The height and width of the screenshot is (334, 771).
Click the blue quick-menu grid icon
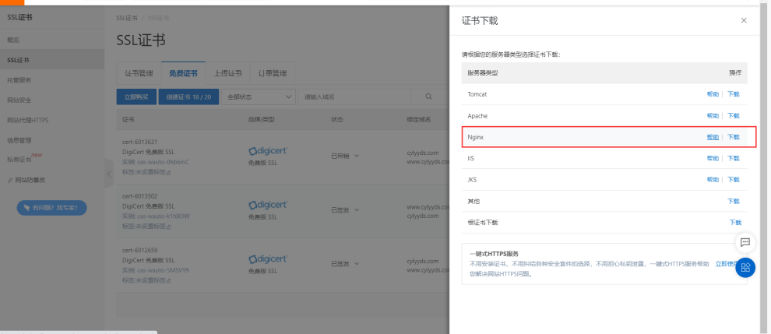pos(745,267)
